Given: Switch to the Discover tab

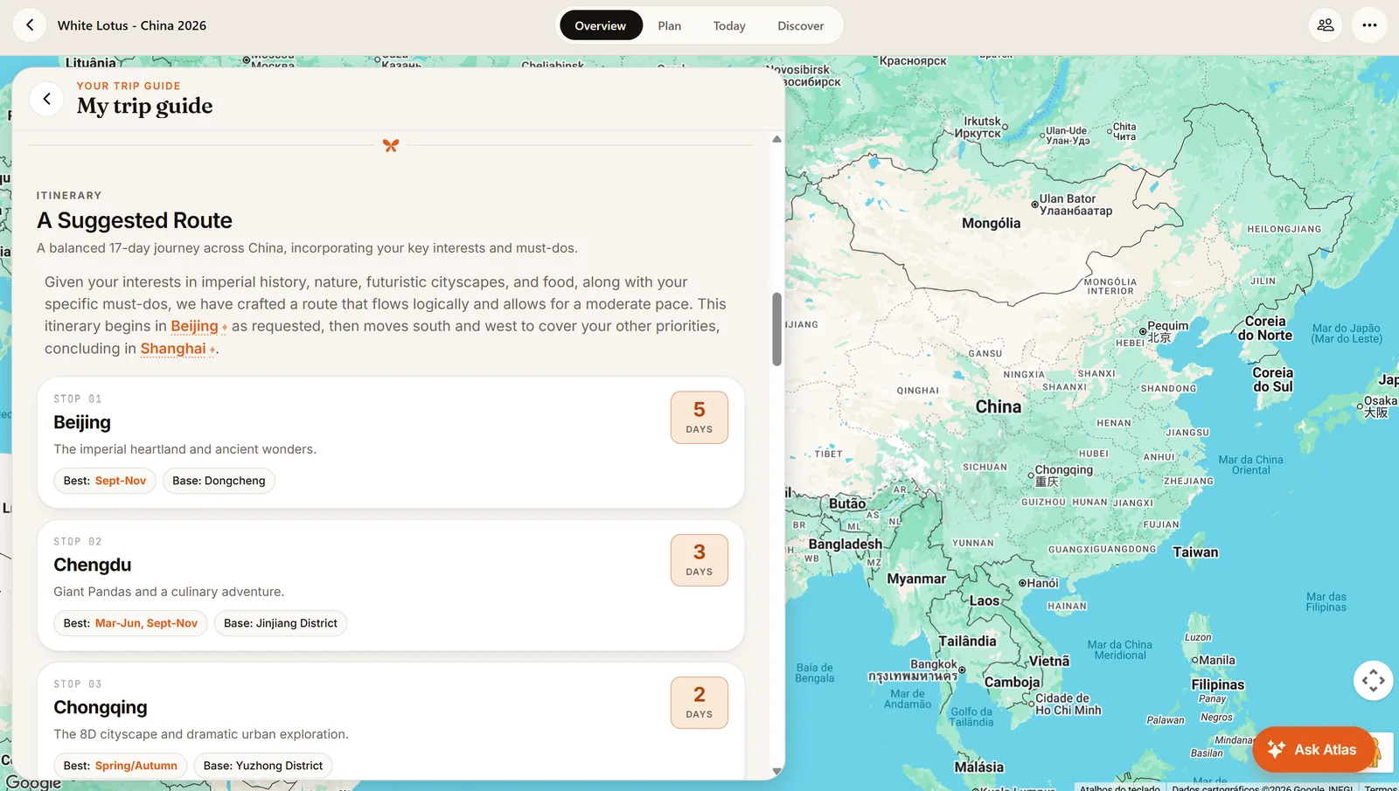Looking at the screenshot, I should click(801, 25).
